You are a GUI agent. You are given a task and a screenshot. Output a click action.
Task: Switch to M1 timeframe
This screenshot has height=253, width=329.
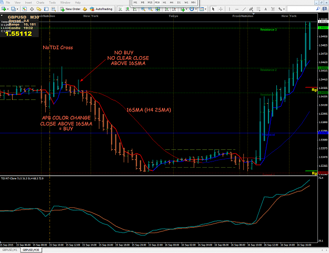tap(135, 3)
